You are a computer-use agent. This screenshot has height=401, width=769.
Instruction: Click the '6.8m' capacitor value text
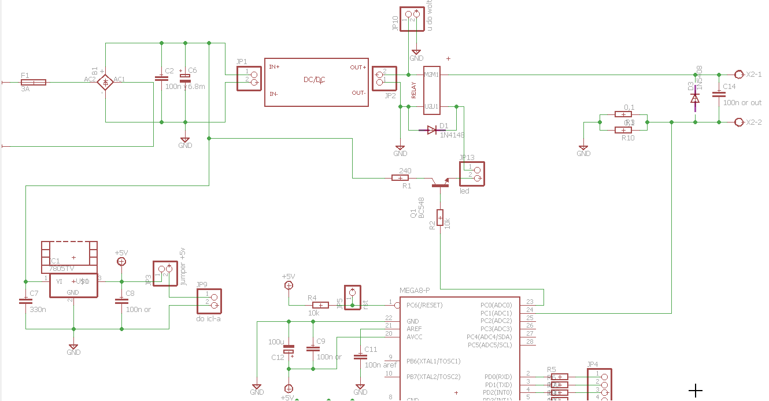point(197,86)
